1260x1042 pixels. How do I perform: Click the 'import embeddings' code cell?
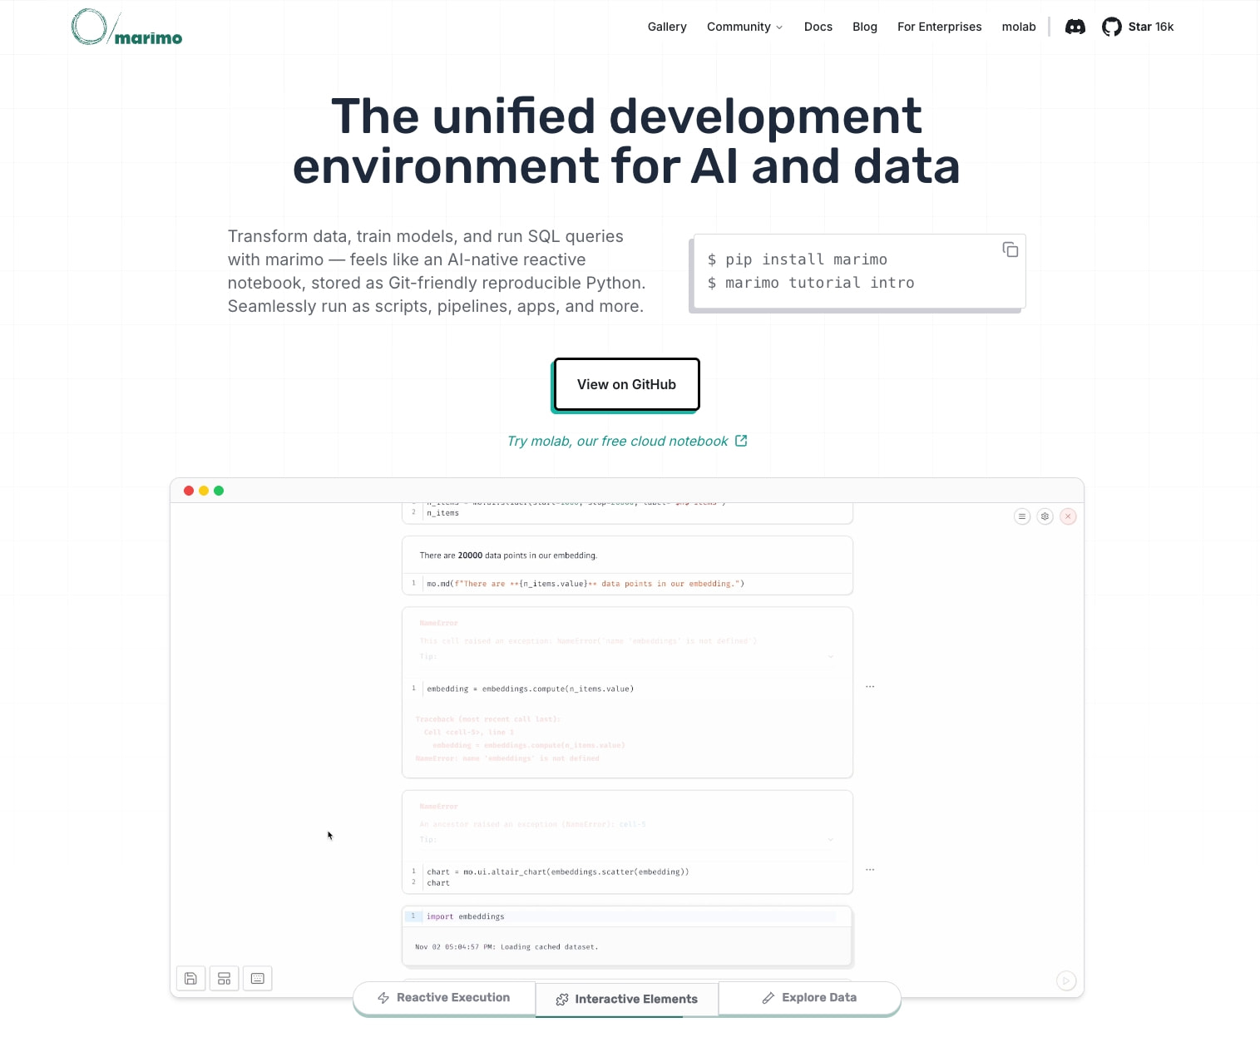tap(627, 916)
